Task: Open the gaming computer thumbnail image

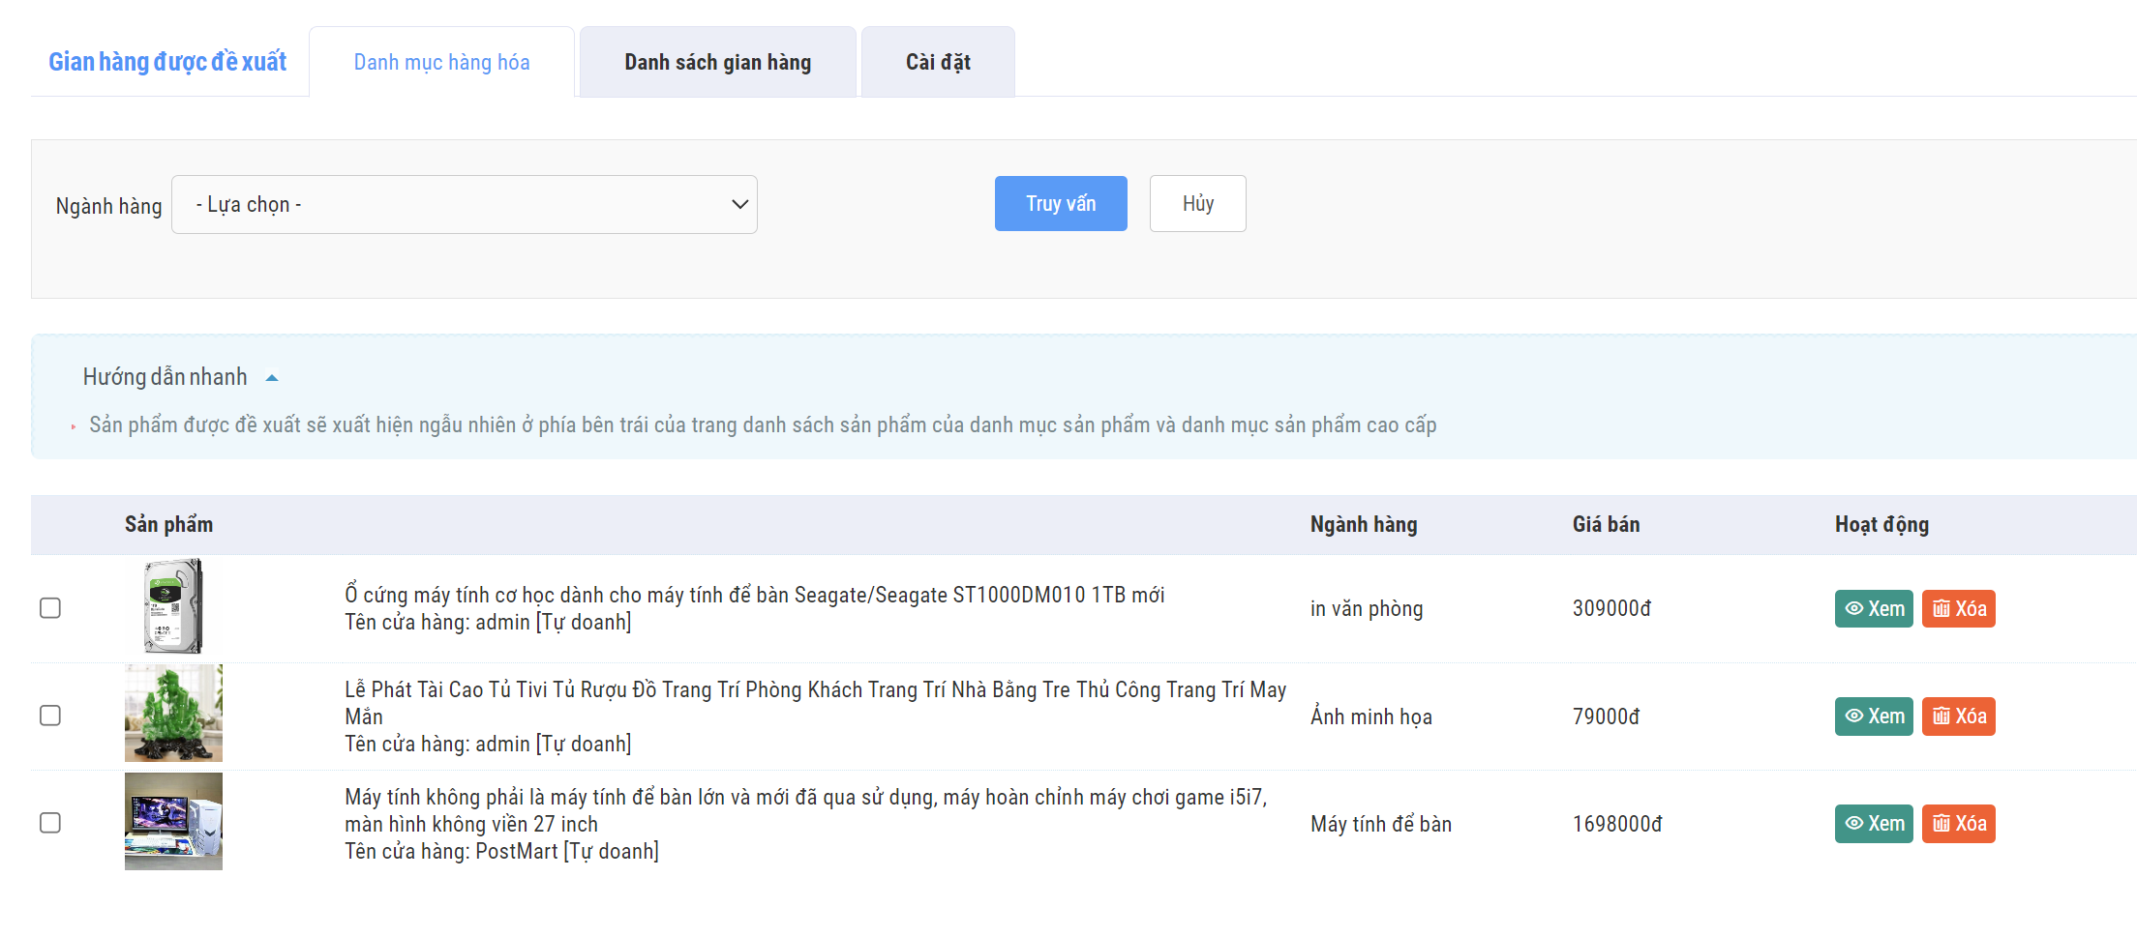Action: point(173,821)
